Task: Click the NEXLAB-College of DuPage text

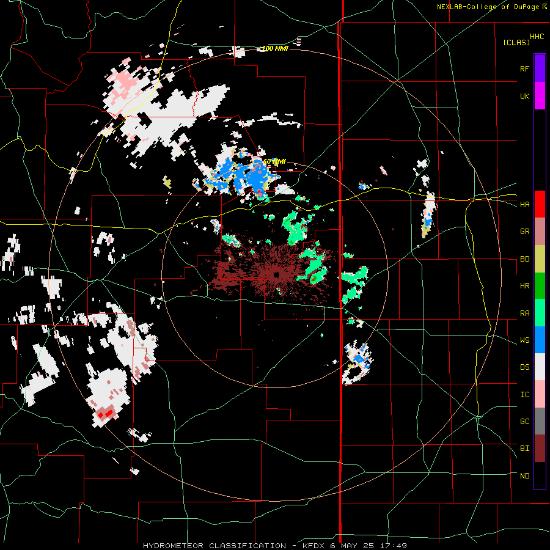Action: 488,7
